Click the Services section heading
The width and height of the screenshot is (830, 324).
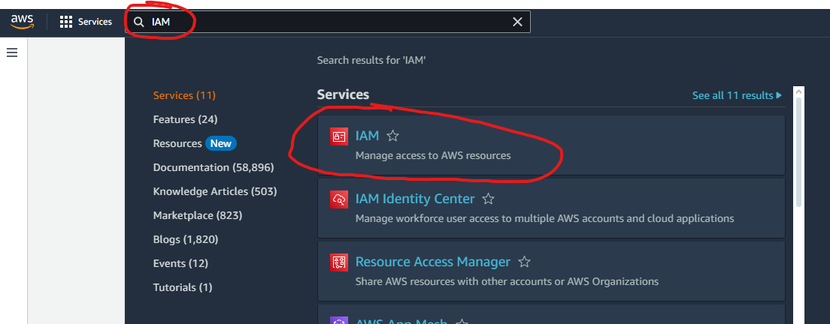click(x=343, y=95)
